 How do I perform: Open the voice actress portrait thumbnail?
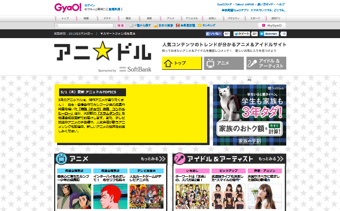click(x=265, y=196)
